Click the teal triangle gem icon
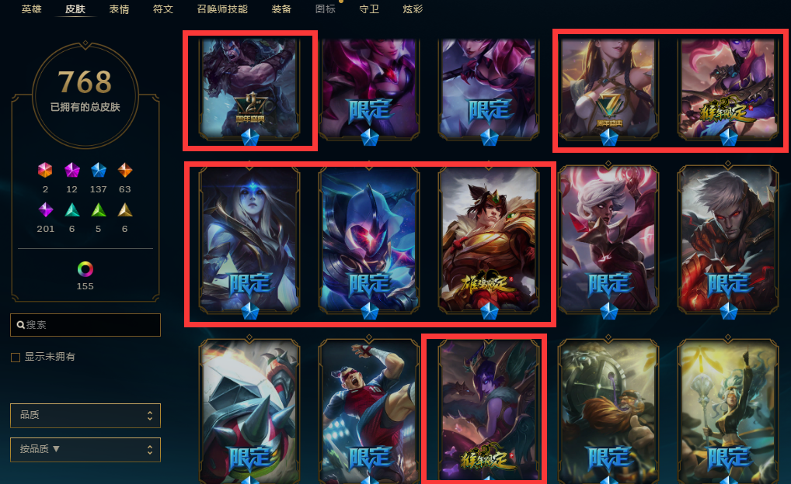 72,209
